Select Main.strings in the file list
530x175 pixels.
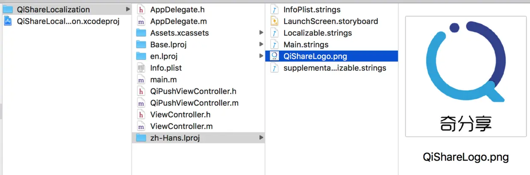pos(306,44)
